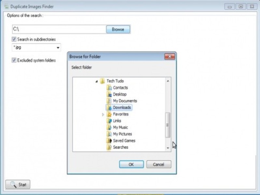Expand the Favorites tree node

[x=103, y=114]
